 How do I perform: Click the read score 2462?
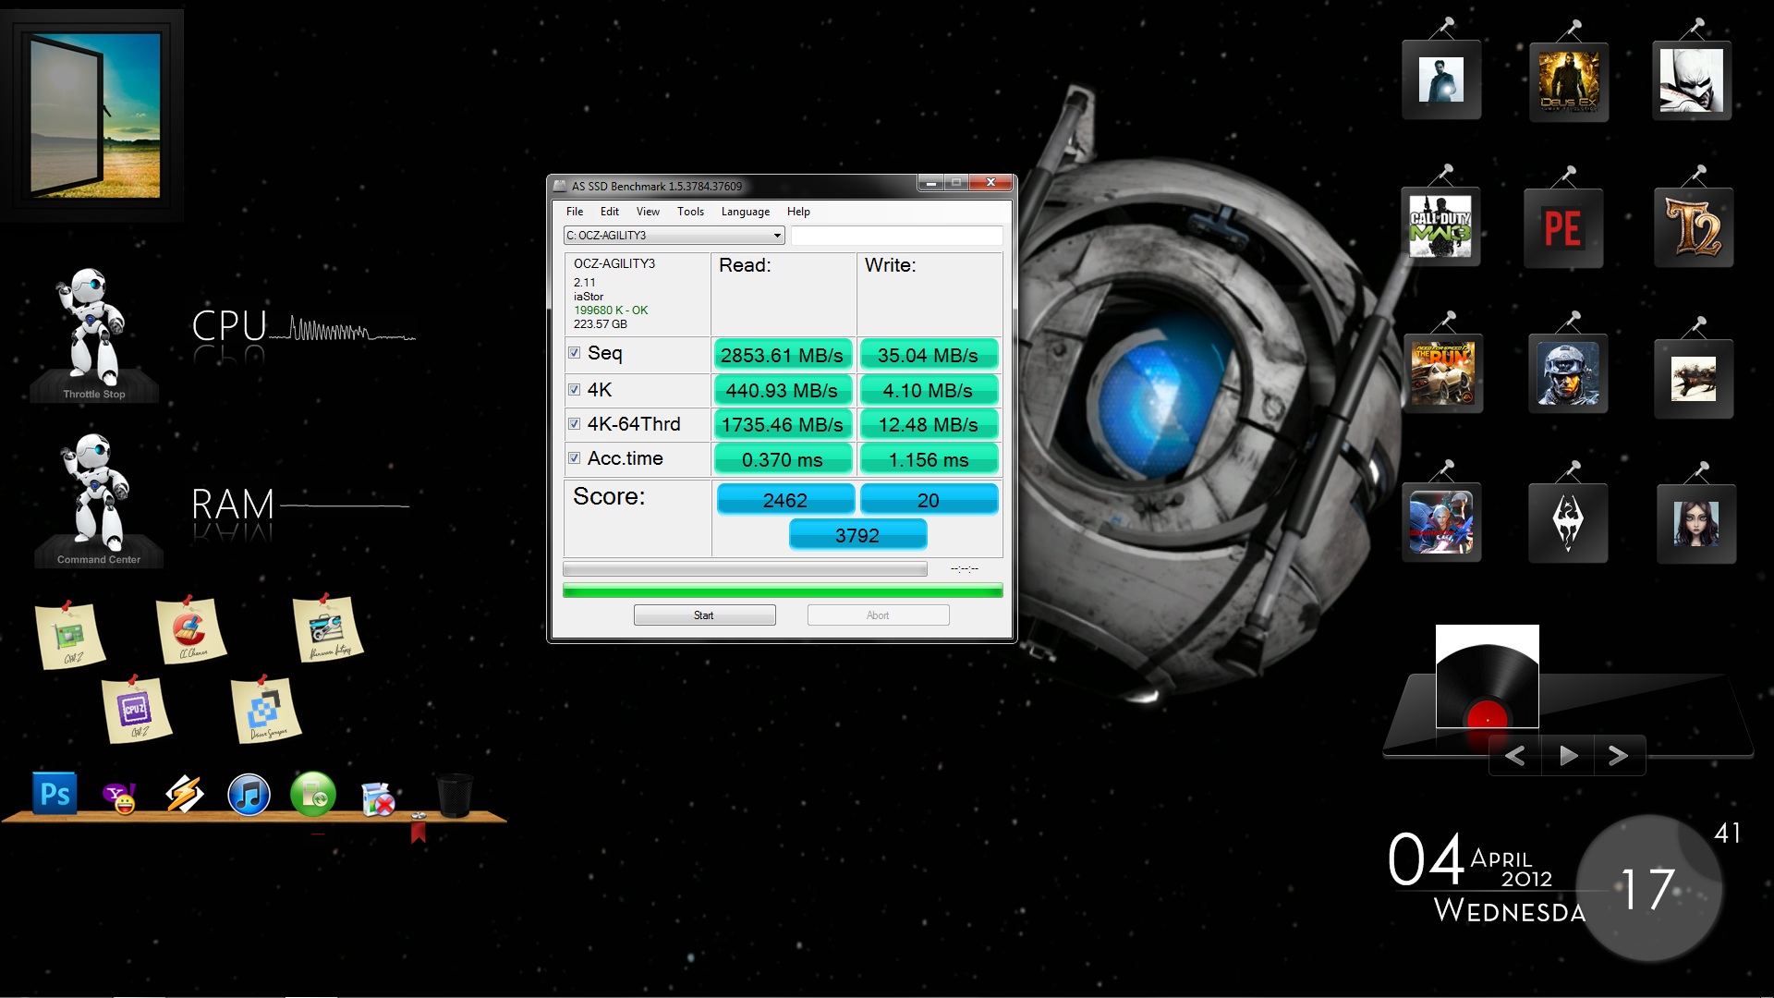tap(785, 500)
